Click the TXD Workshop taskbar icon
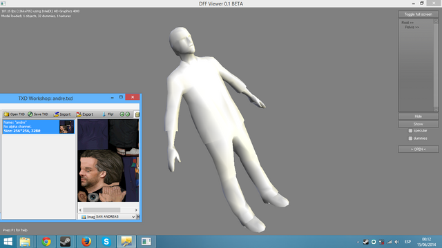442x248 pixels. click(126, 242)
